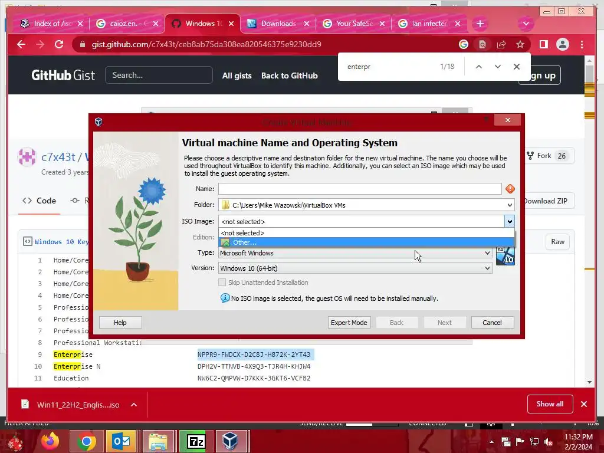Open Chrome three-dot menu
The height and width of the screenshot is (453, 604).
(x=582, y=45)
